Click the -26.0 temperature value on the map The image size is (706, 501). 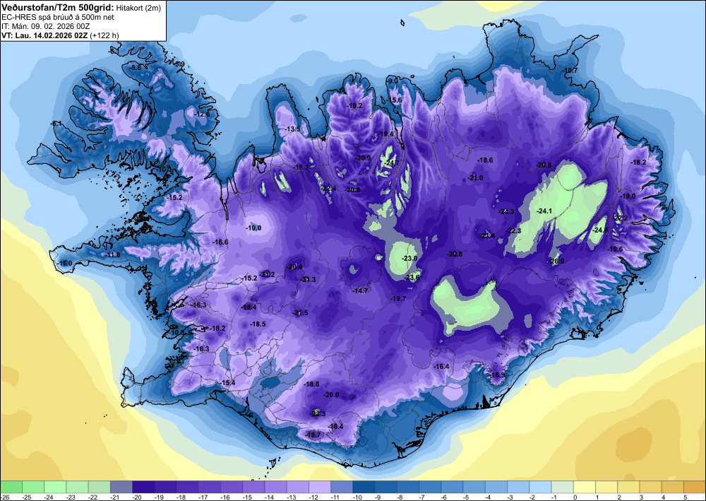click(557, 261)
